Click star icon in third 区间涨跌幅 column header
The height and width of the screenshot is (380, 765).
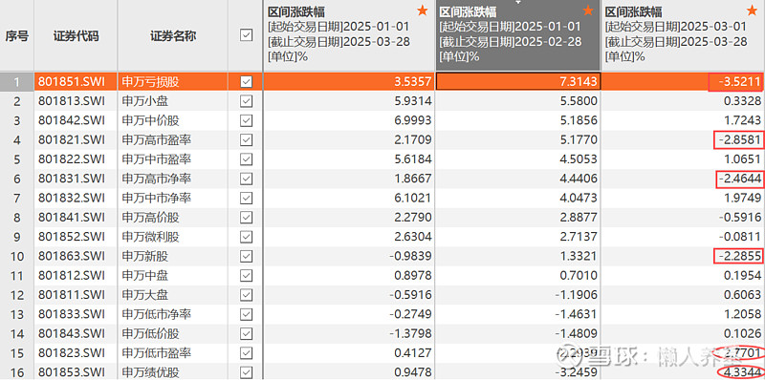(752, 11)
